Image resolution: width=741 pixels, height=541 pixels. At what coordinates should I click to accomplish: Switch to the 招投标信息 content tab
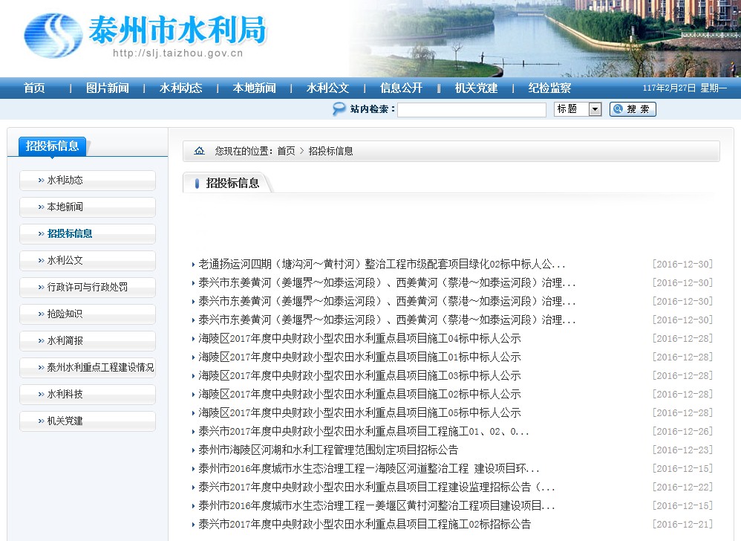pyautogui.click(x=232, y=183)
